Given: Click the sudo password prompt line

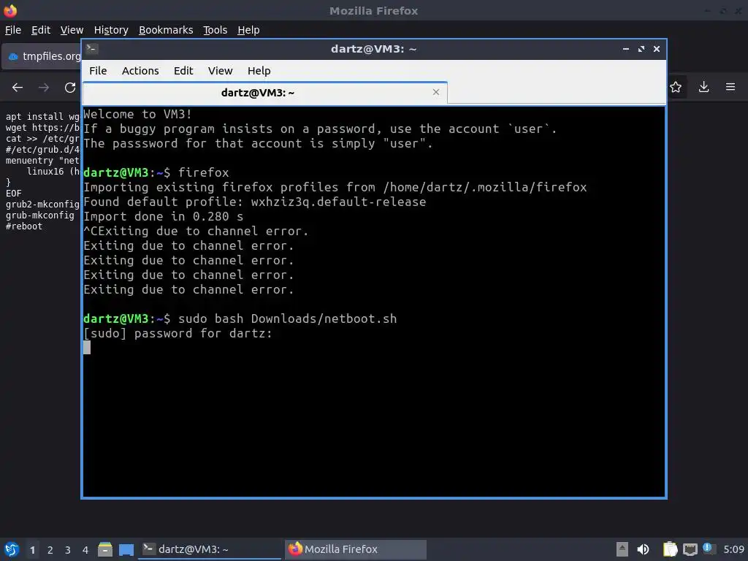Looking at the screenshot, I should (x=178, y=333).
